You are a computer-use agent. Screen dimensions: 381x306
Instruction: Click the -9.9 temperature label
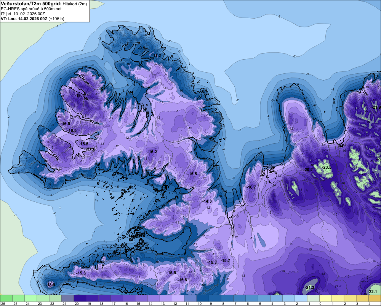coord(142,48)
